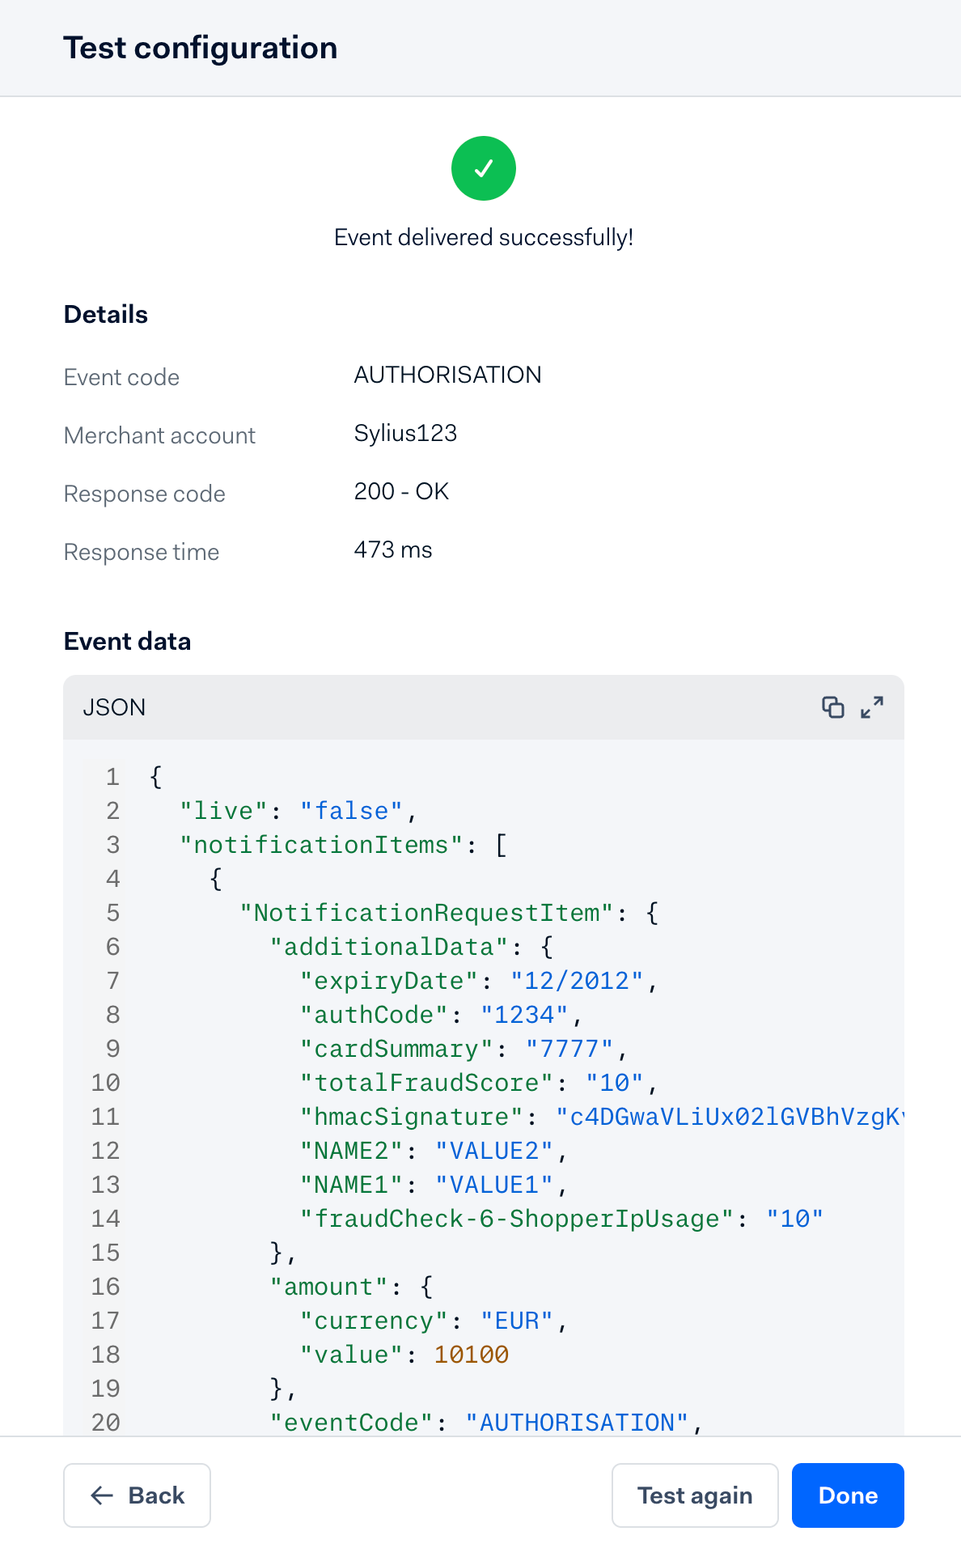Click the Event delivered successfully message
961x1544 pixels.
pos(483,237)
